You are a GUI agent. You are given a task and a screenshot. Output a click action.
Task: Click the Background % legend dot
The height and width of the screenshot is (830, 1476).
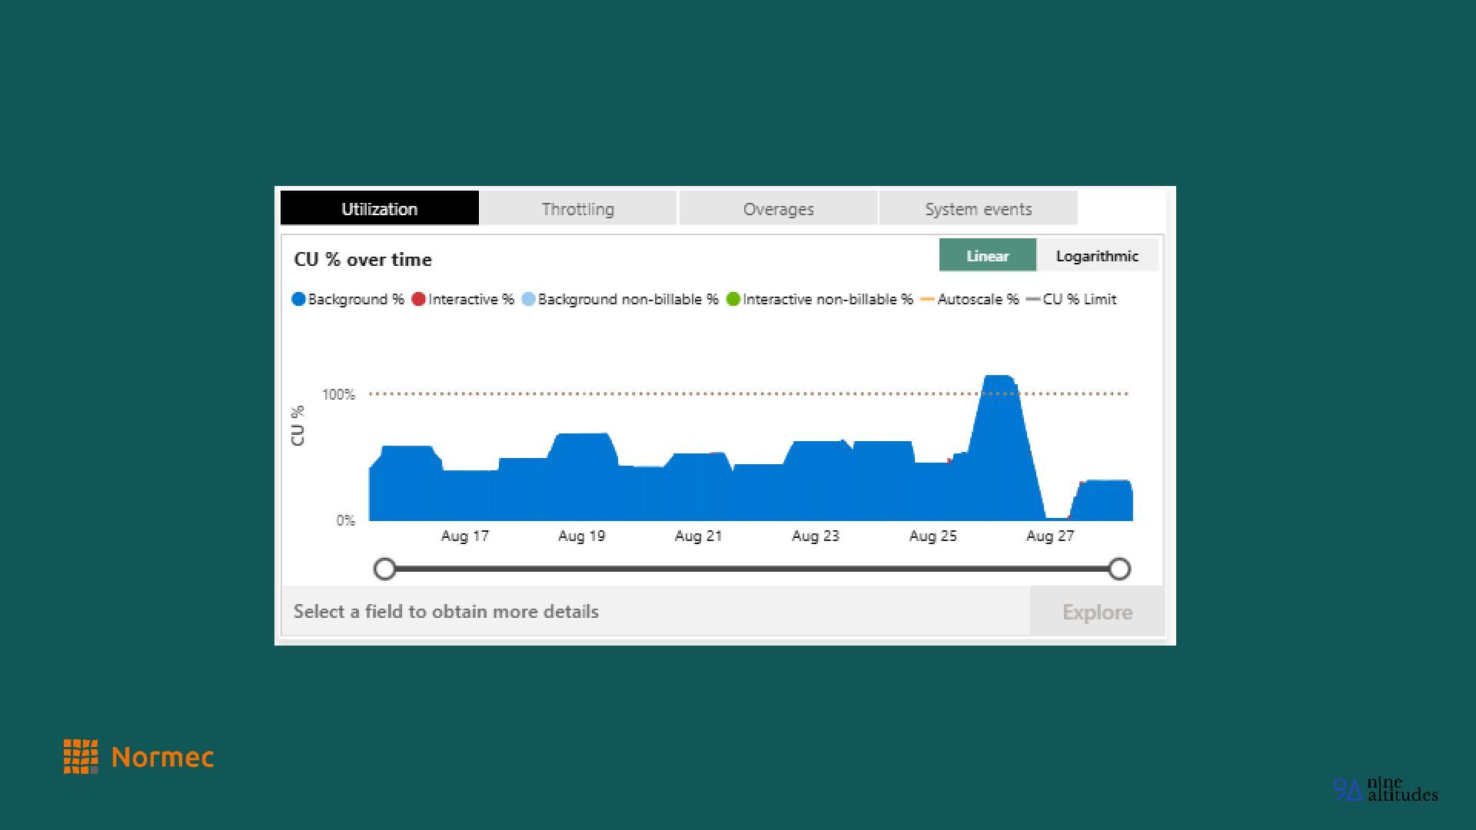coord(299,299)
